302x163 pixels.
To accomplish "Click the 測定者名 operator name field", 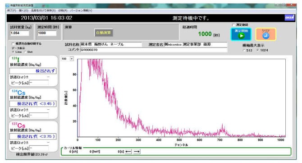I will point(196,44).
